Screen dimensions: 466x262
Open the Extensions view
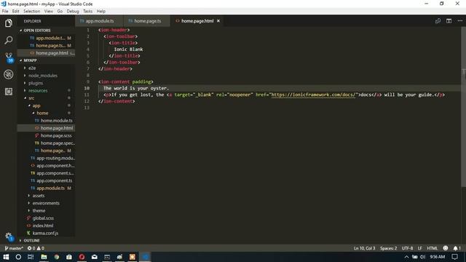coord(8,92)
